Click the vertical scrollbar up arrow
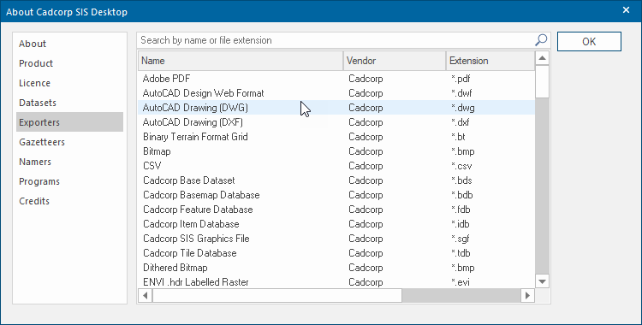Viewport: 642px width, 325px height. pos(542,58)
